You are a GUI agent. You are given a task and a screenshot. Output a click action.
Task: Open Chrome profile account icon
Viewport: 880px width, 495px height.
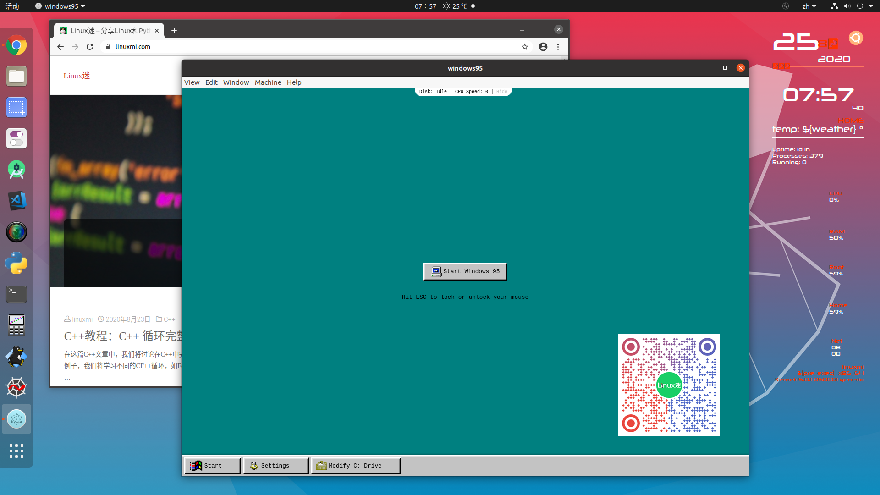[x=543, y=47]
